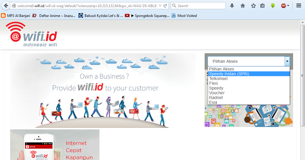305x160 pixels.
Task: Open the downloads arrow icon
Action: 232,6
